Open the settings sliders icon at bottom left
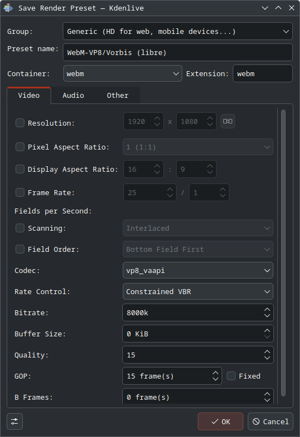The image size is (300, 437). (14, 421)
